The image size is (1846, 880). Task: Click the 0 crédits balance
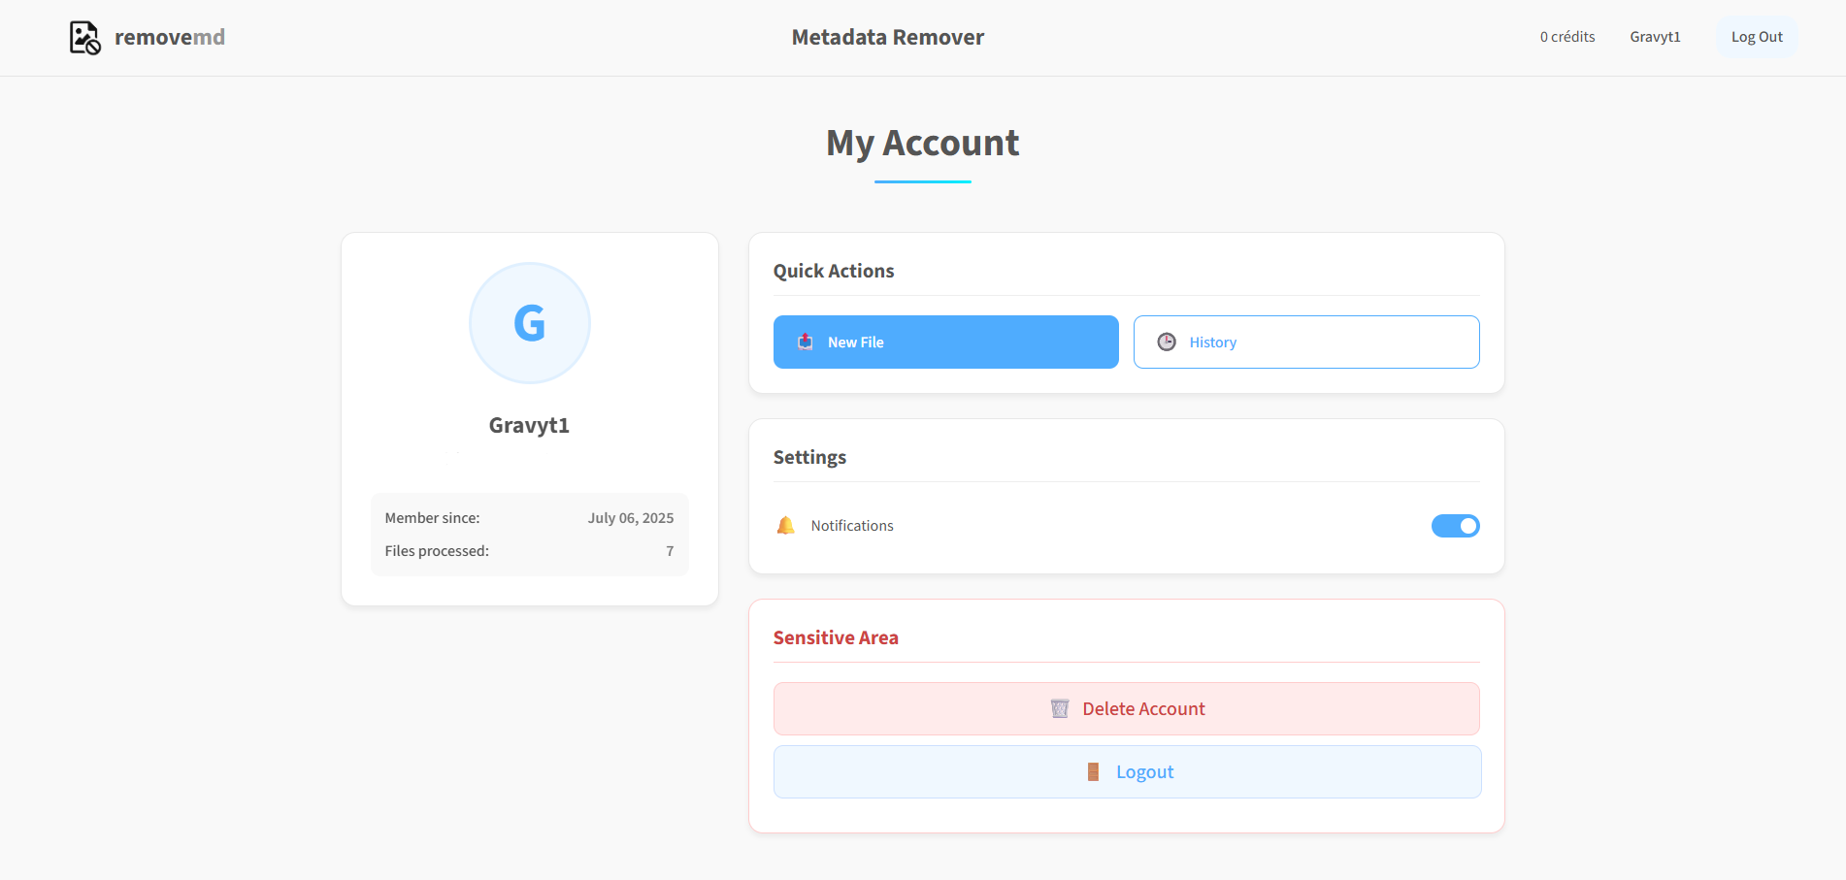1567,37
